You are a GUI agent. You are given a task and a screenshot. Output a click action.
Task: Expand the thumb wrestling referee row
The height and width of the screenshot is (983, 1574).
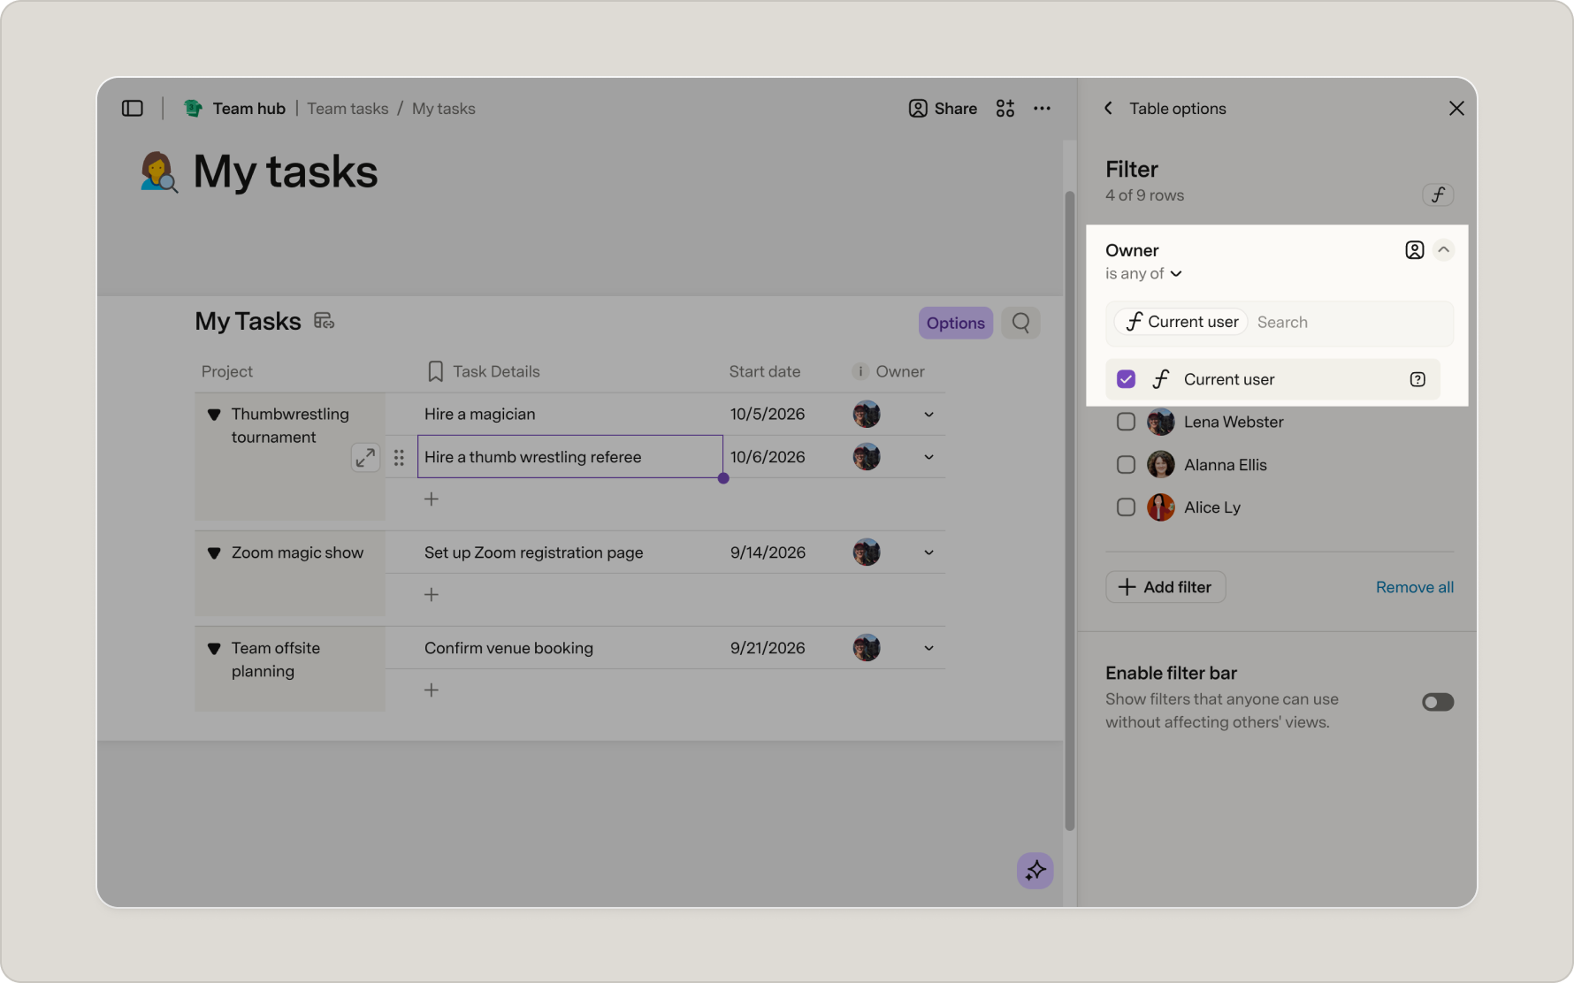365,457
